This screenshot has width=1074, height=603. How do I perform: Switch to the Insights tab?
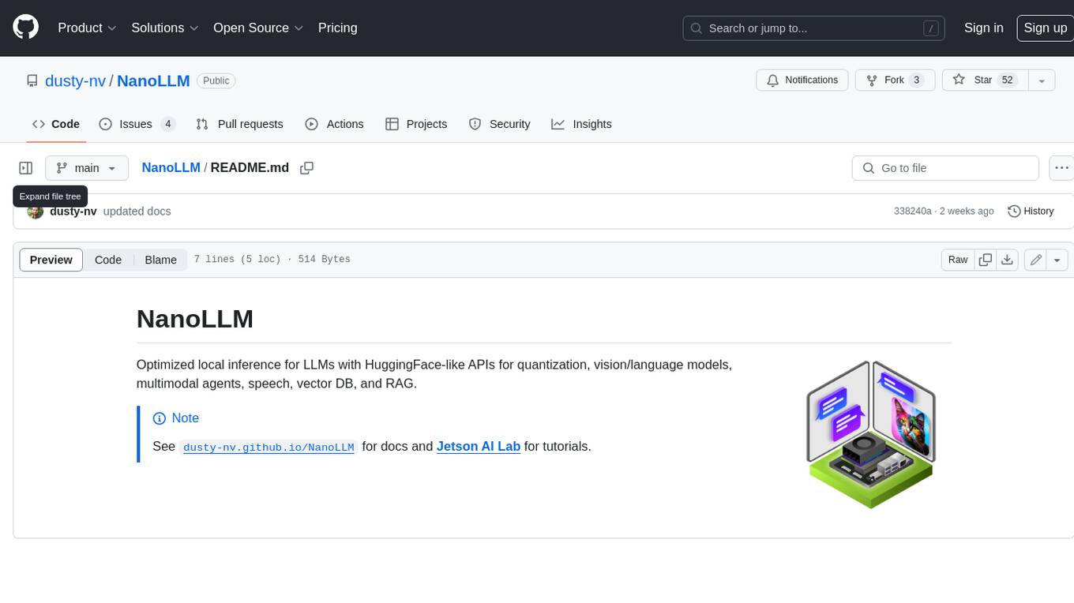pos(581,124)
